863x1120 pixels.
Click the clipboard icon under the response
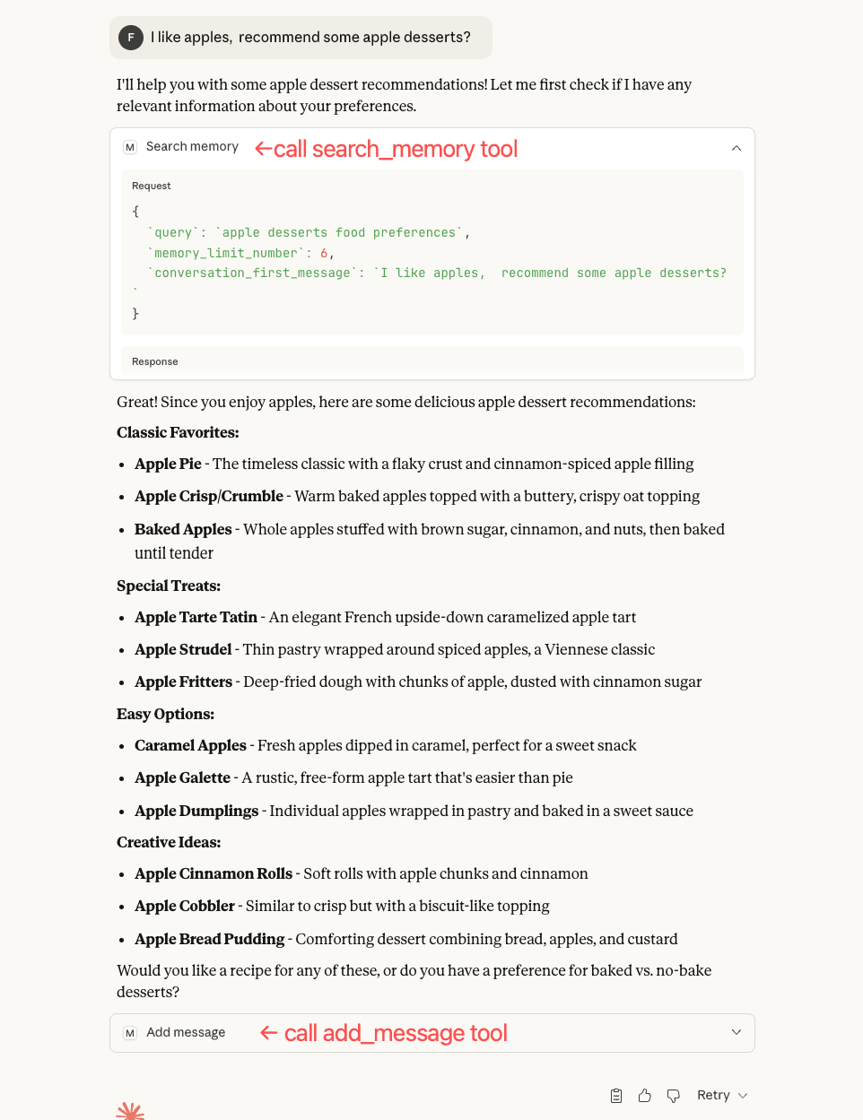coord(615,1095)
